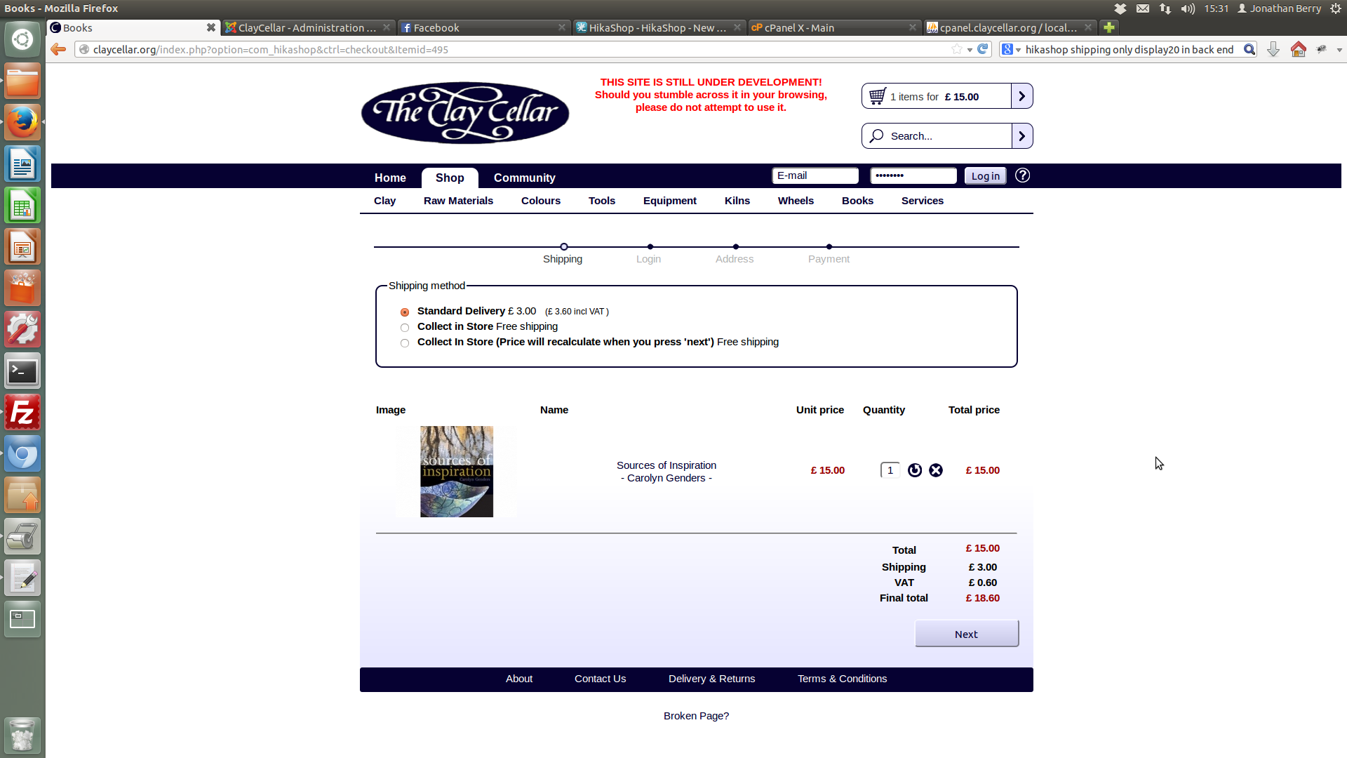Click the quantity input field
The height and width of the screenshot is (758, 1347).
pyautogui.click(x=890, y=470)
